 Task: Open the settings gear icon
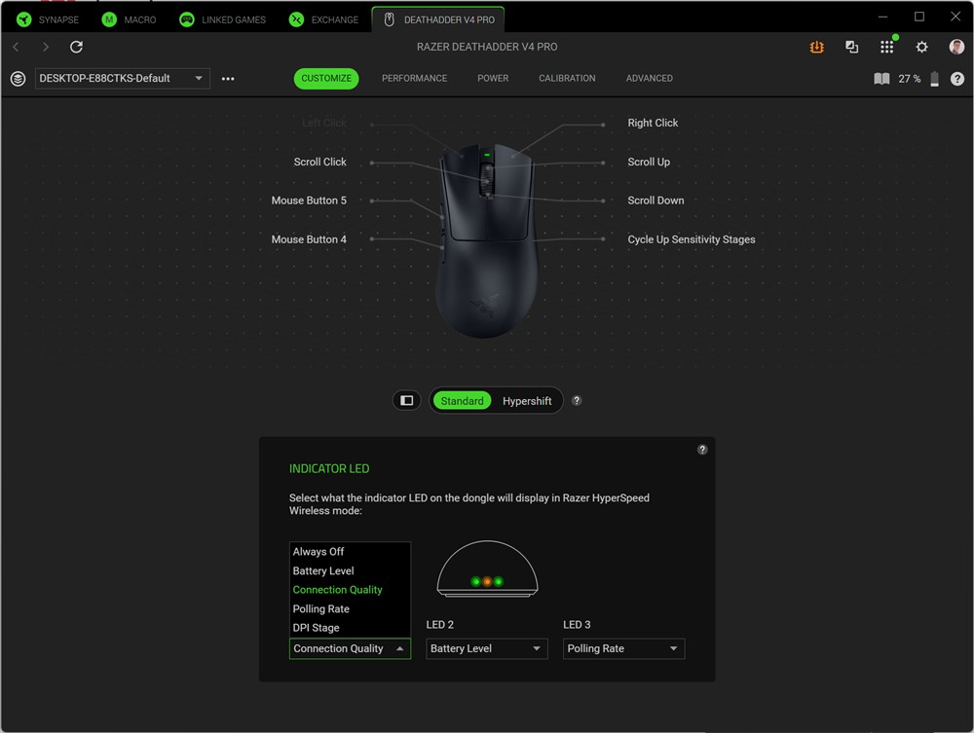click(921, 47)
